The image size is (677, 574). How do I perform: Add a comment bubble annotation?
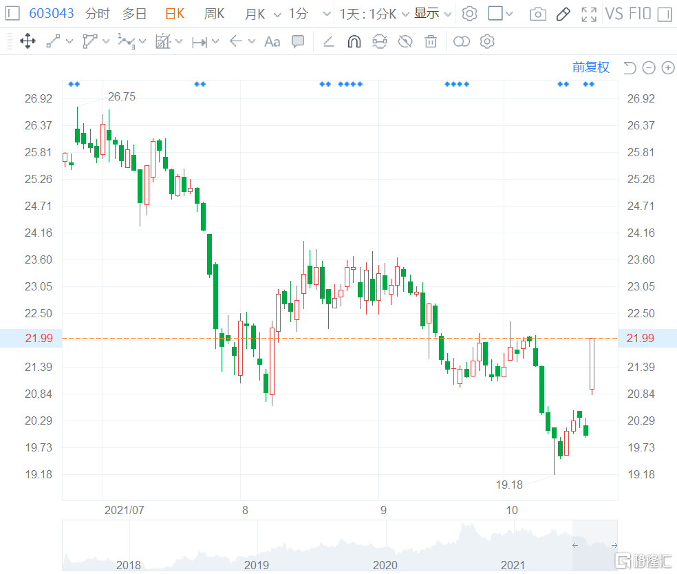point(298,41)
